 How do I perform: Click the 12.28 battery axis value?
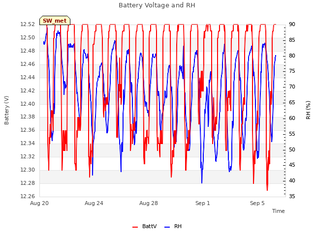coord(28,183)
